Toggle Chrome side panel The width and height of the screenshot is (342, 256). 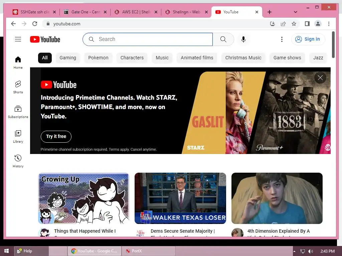307,24
